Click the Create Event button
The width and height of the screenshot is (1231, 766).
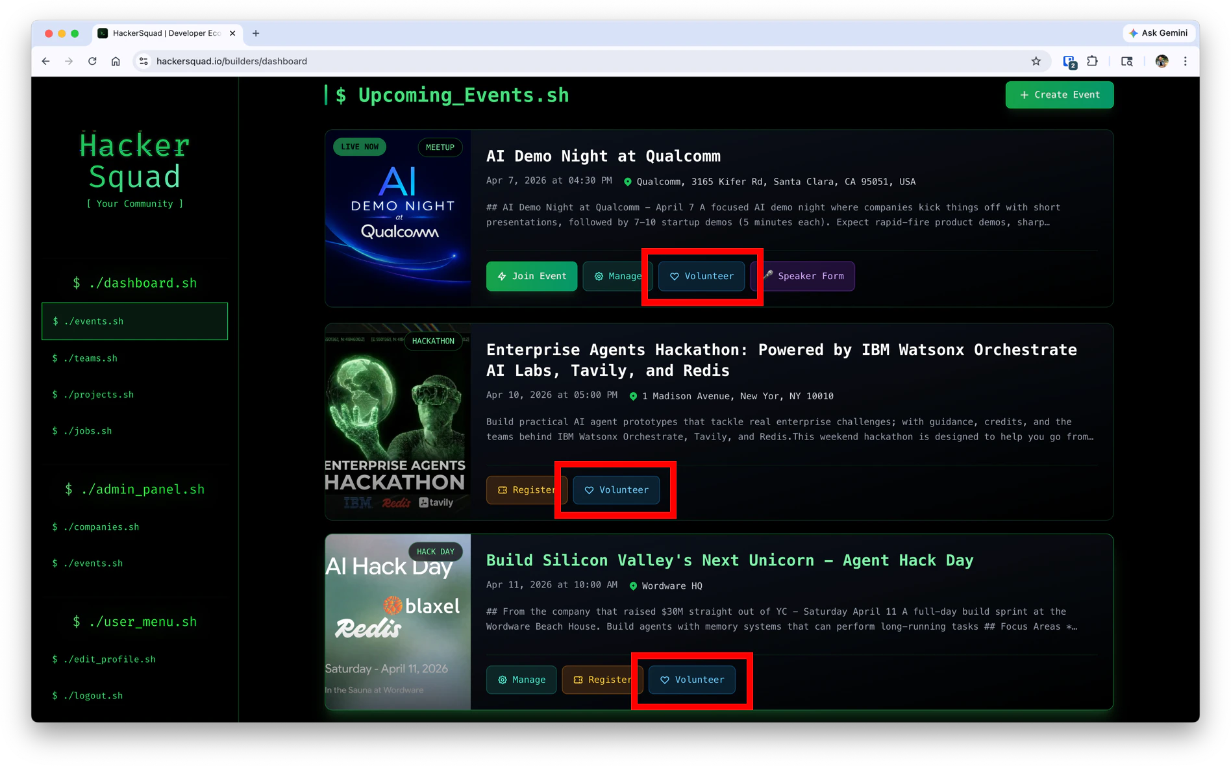point(1060,95)
